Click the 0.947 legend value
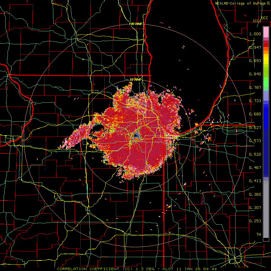This screenshot has width=271, height=271. (x=255, y=47)
